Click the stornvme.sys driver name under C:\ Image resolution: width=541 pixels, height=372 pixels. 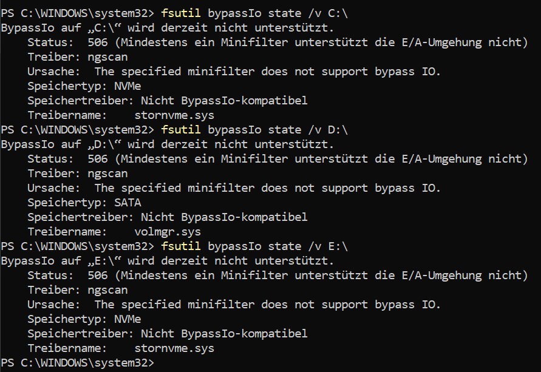pyautogui.click(x=174, y=115)
